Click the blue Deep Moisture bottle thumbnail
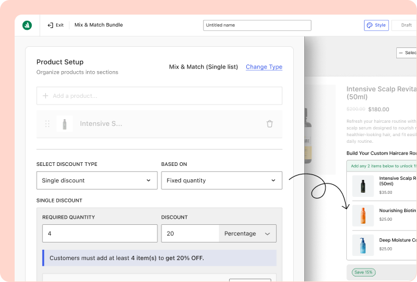Viewport: 417px width, 282px height. click(x=363, y=245)
